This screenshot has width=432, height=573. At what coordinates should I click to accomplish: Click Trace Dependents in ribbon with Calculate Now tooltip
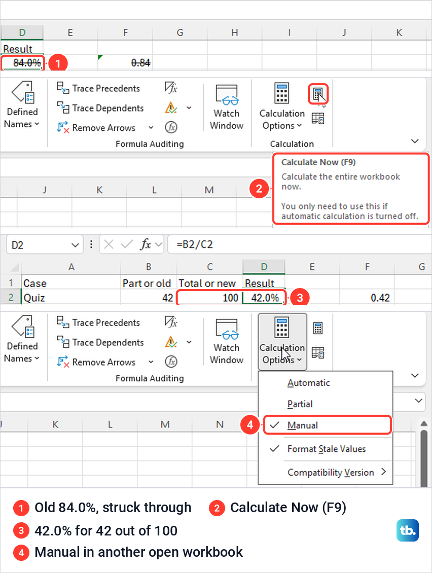tap(100, 108)
